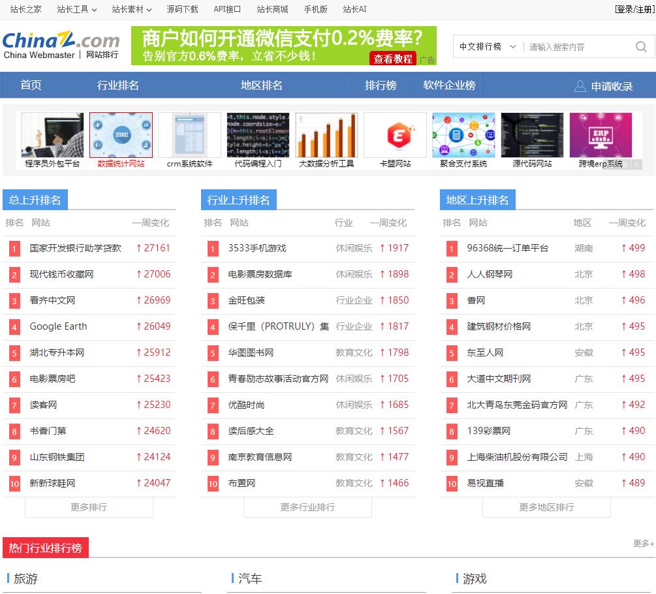This screenshot has height=594, width=656.
Task: Open the 游戏 industry category heading
Action: tap(475, 579)
